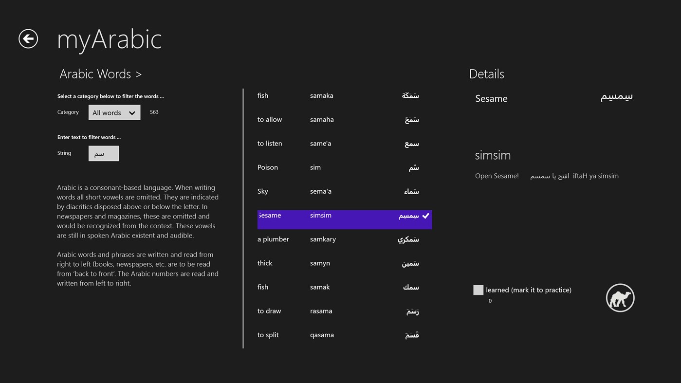
Task: Select 'Poison' from the word list
Action: click(267, 167)
